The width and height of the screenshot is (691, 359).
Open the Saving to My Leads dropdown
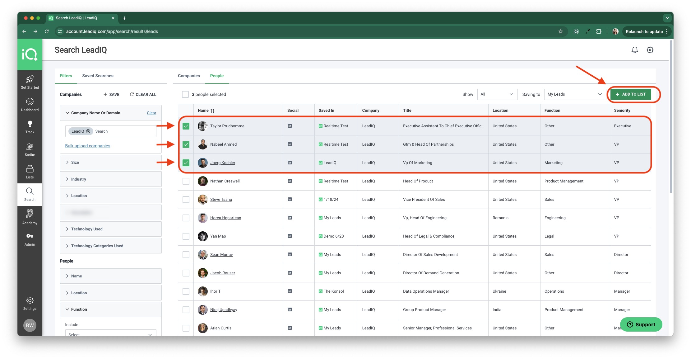(575, 94)
